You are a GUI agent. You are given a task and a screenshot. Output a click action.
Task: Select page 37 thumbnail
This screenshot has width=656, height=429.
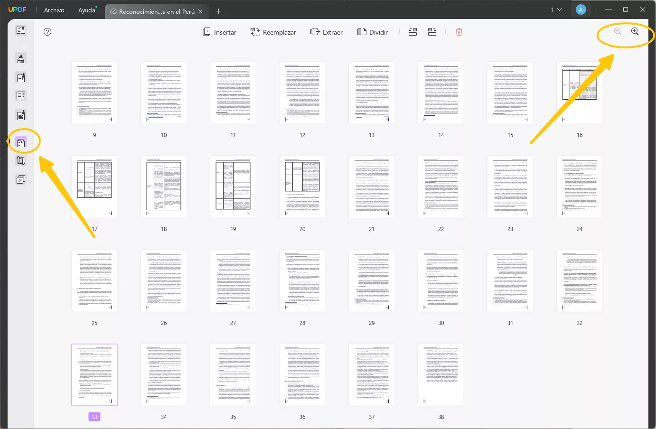click(372, 375)
